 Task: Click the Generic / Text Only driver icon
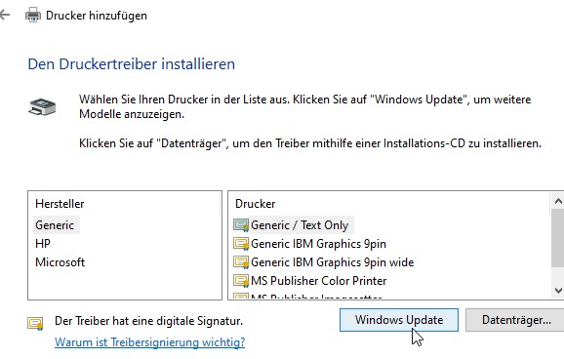click(x=241, y=225)
